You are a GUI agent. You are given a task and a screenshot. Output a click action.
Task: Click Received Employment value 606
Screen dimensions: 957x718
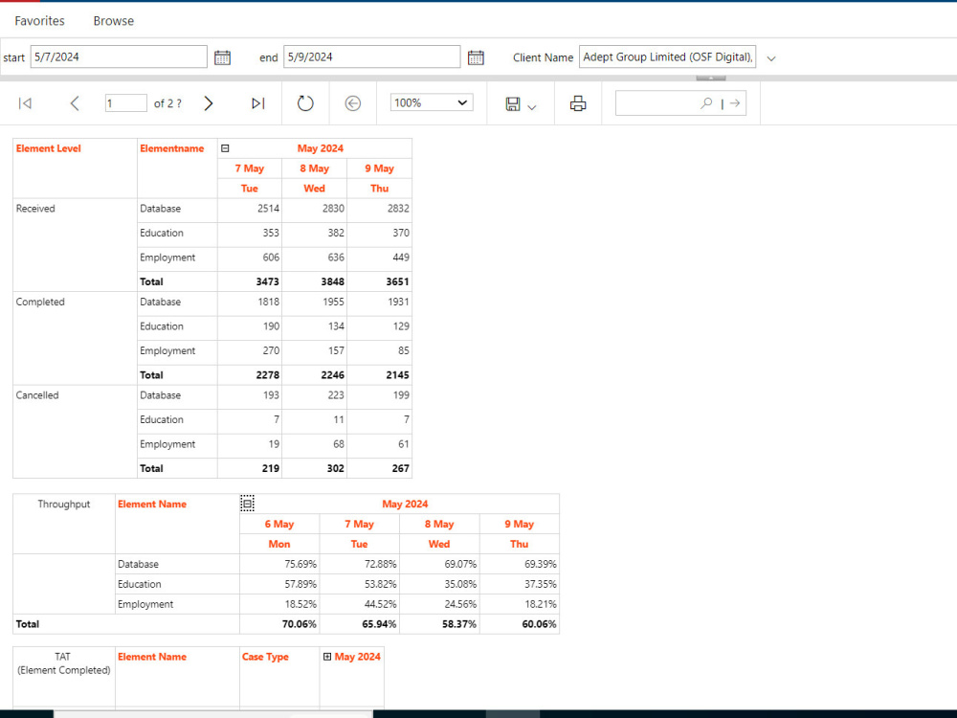pos(271,257)
